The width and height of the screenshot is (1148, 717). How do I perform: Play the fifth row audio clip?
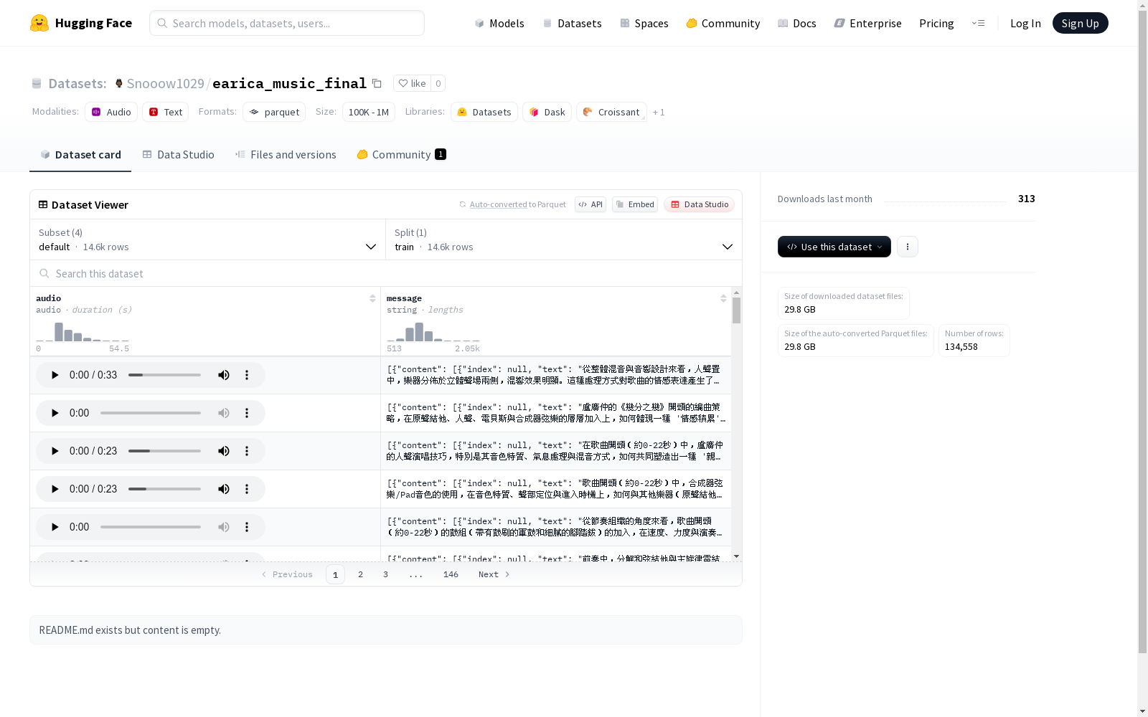pos(55,527)
